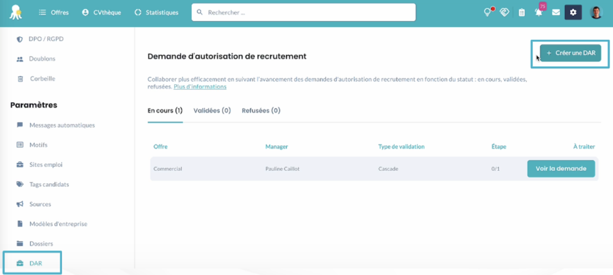Open Messages automatiques in sidebar
The width and height of the screenshot is (613, 275).
click(62, 125)
